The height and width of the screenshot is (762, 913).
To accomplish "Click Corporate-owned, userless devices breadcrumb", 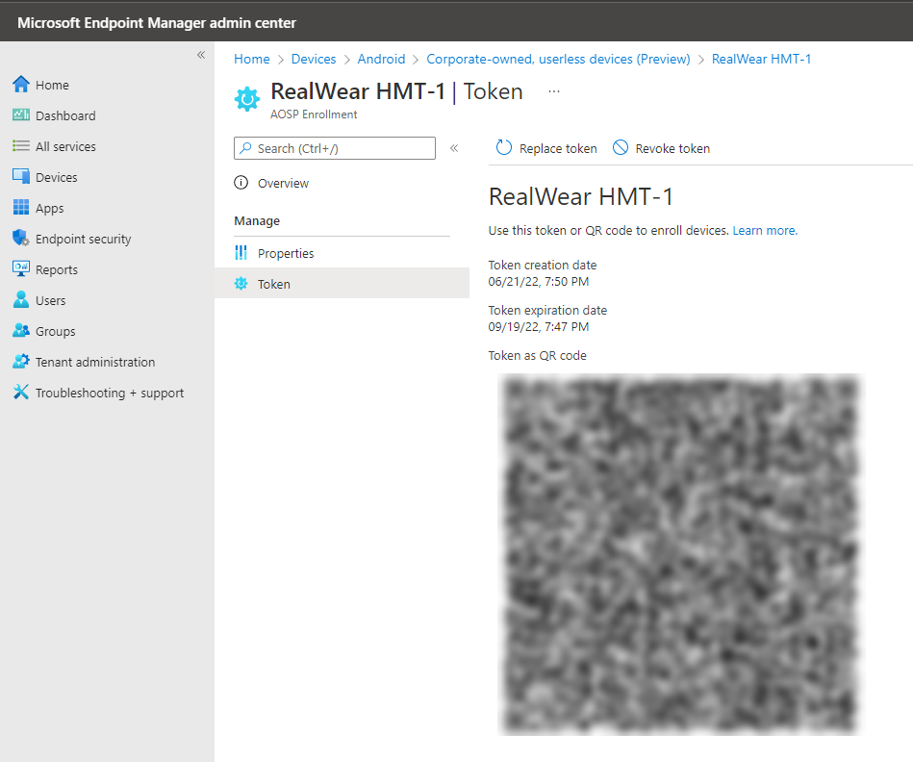I will coord(558,59).
